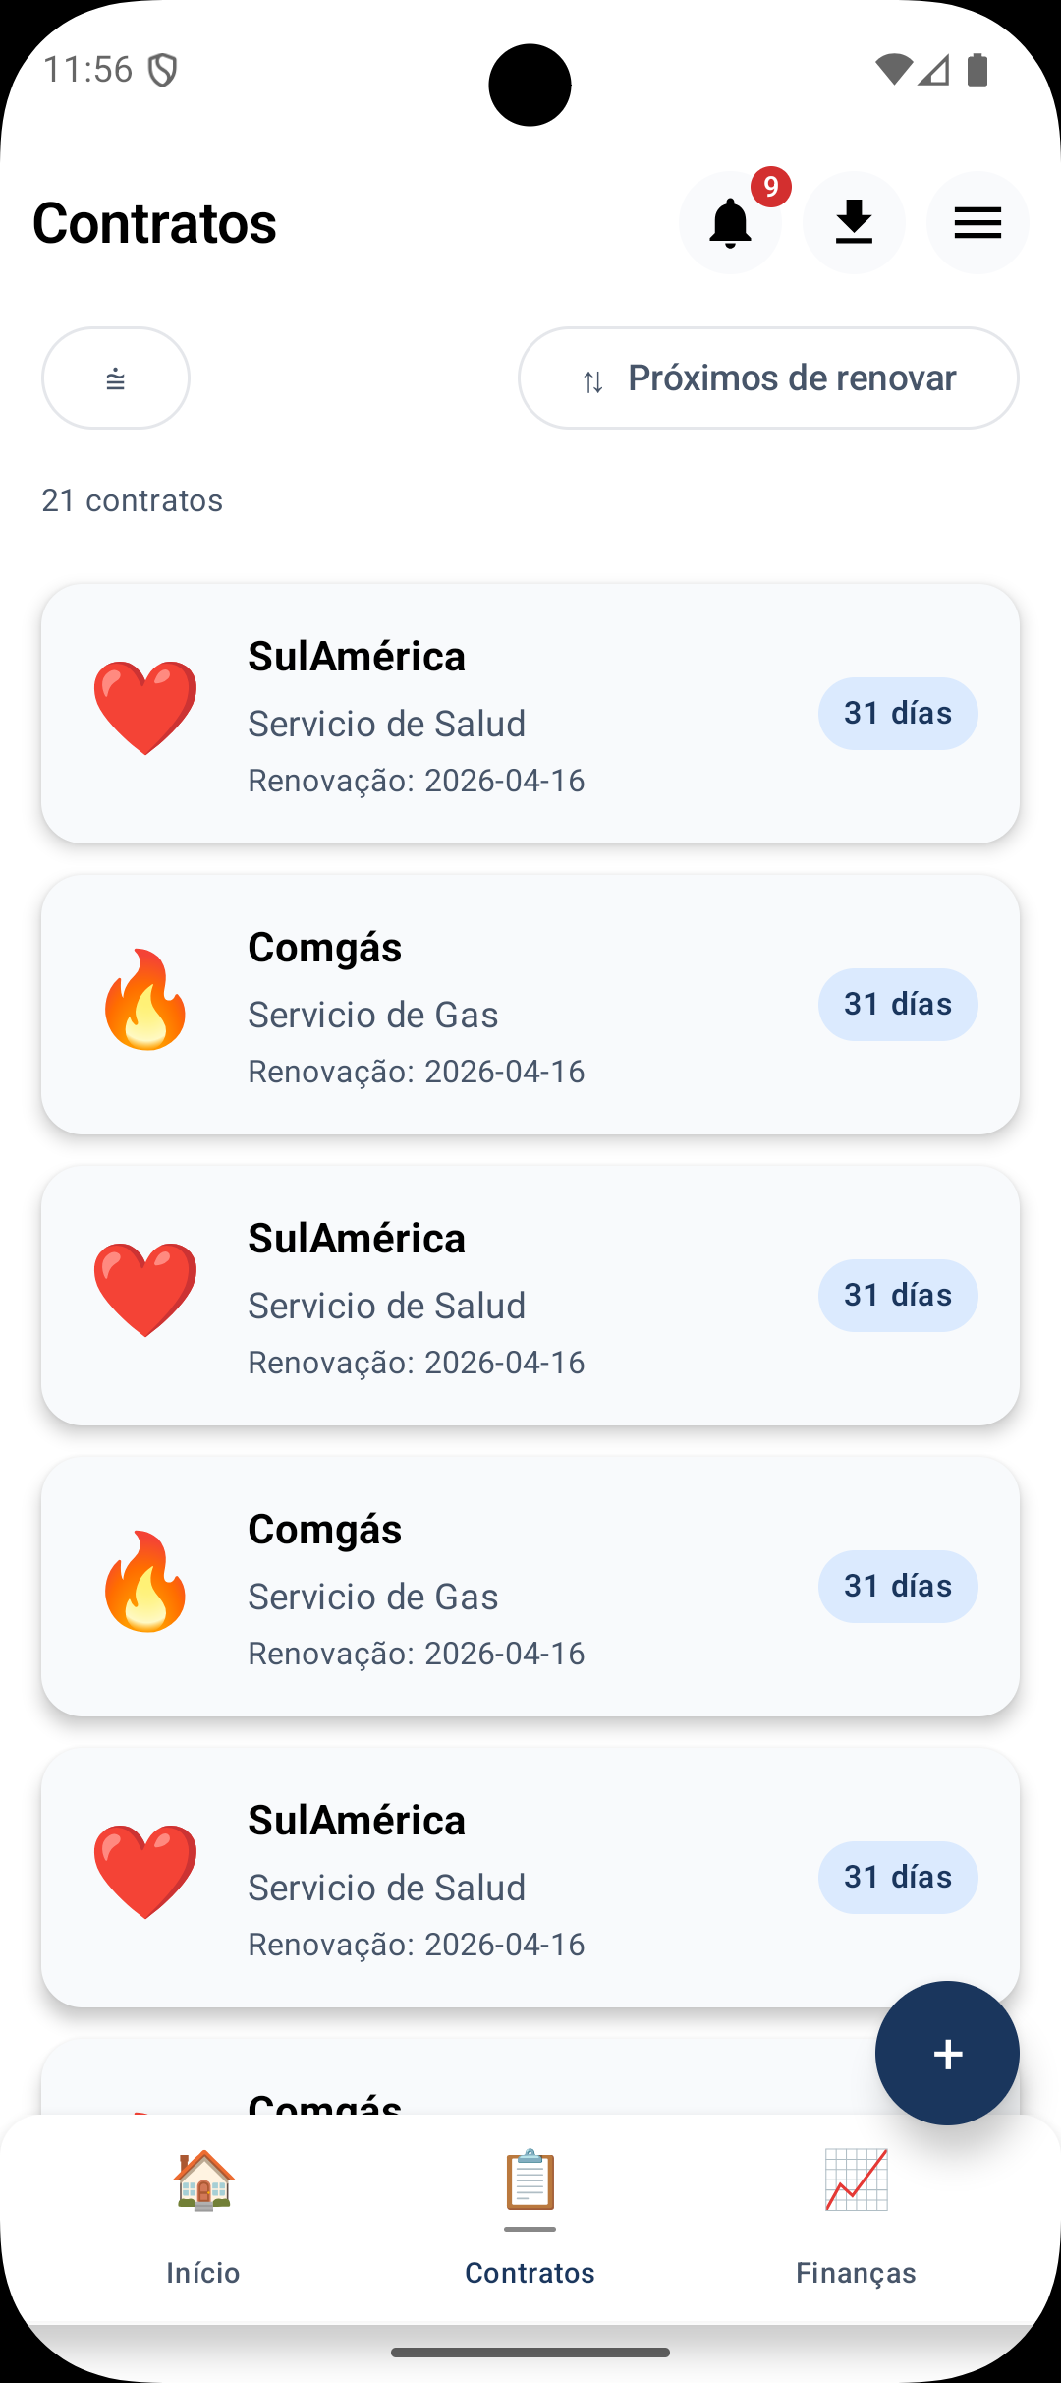Open the notifications bell

pos(730,223)
